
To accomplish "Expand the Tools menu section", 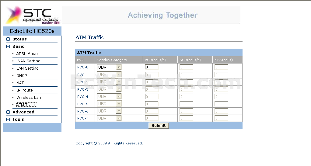I will click(x=8, y=119).
